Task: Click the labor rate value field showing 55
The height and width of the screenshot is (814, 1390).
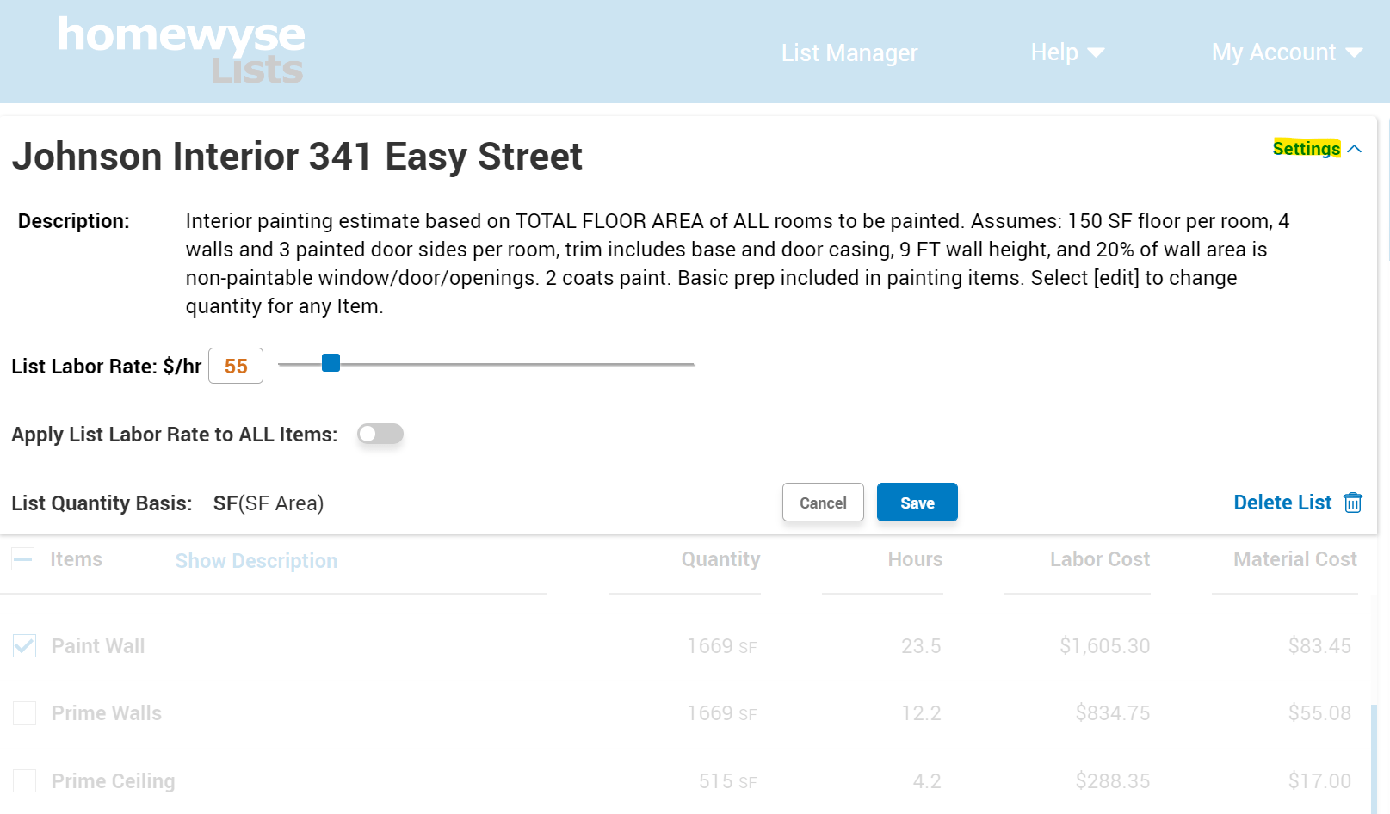Action: coord(235,366)
